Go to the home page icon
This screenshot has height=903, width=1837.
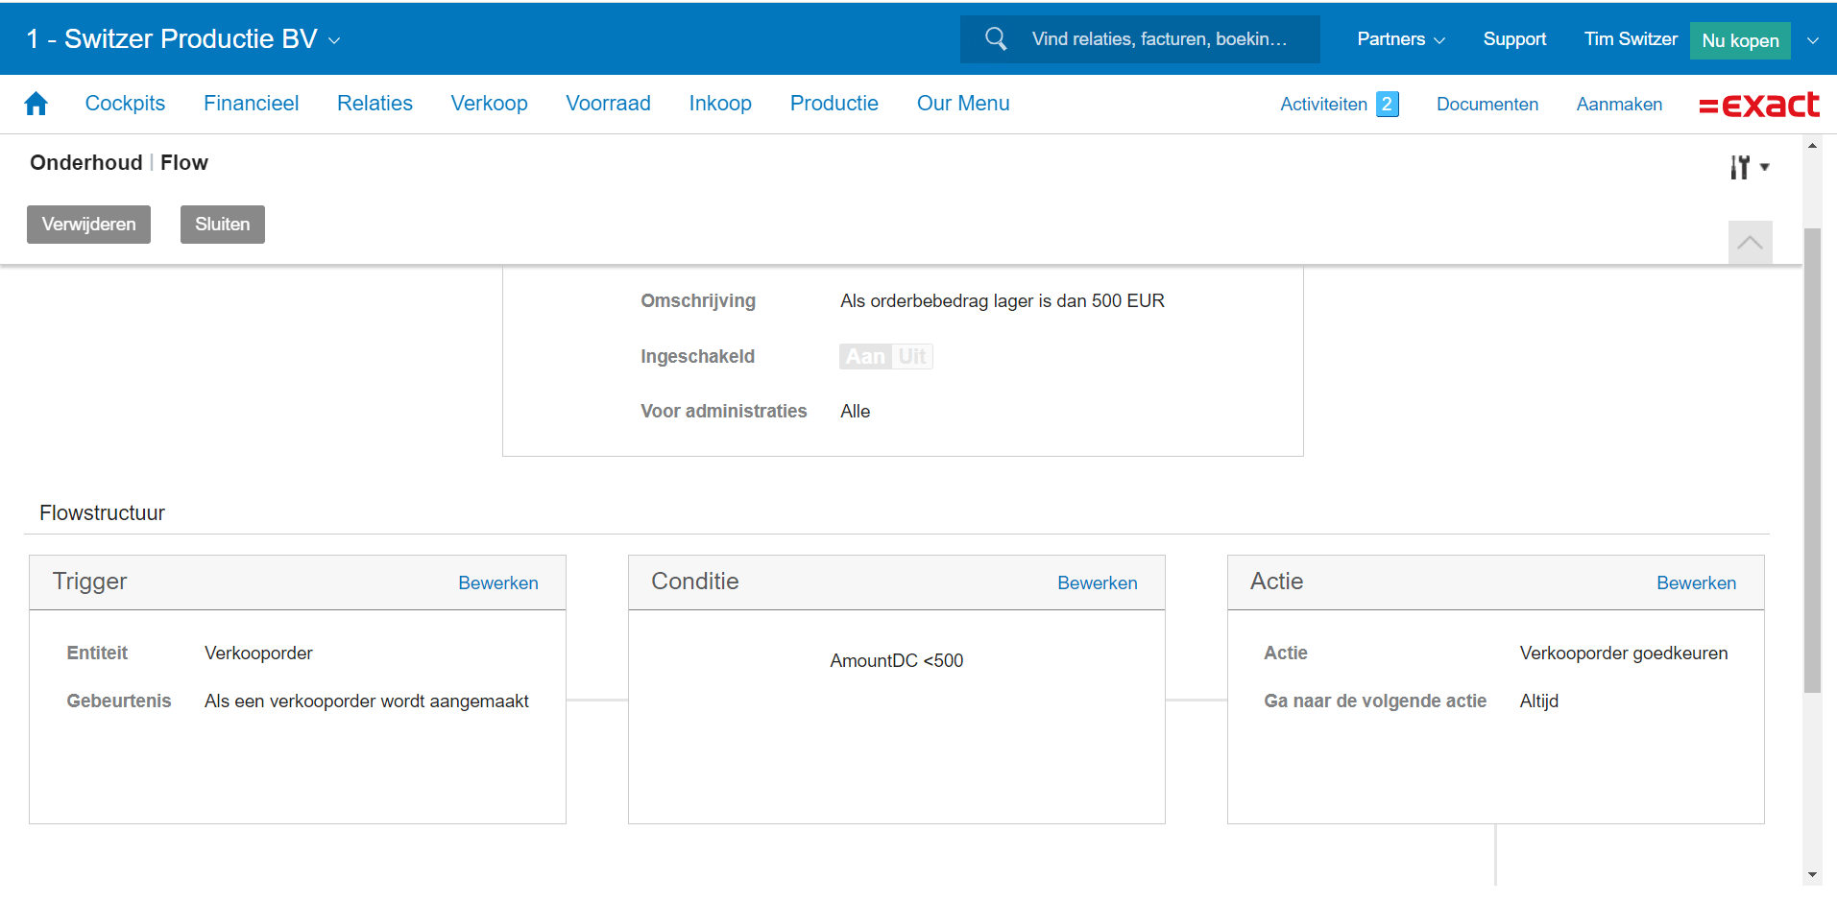36,104
